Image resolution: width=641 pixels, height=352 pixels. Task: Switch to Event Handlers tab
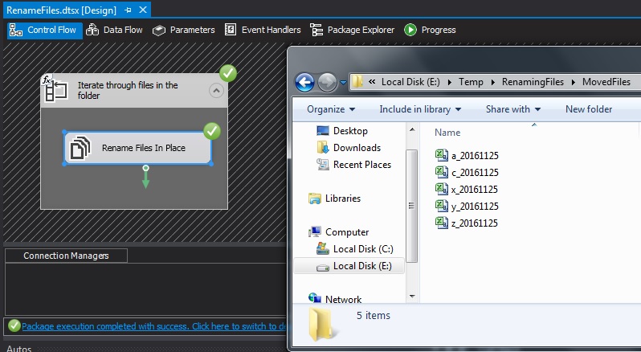click(x=263, y=31)
